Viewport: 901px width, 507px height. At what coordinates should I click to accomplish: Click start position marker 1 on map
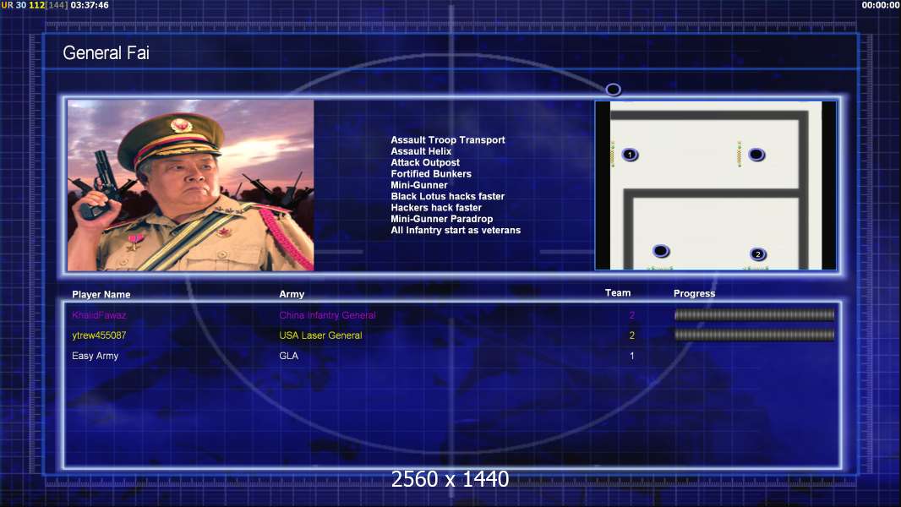(630, 155)
